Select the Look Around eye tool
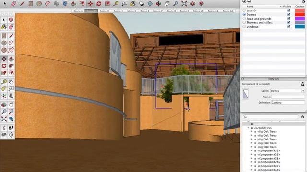This screenshot has width=307, height=172. (x=4, y=135)
